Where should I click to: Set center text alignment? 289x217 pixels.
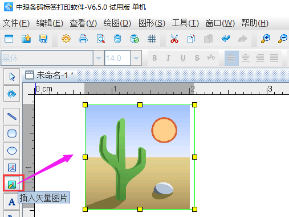[246, 58]
